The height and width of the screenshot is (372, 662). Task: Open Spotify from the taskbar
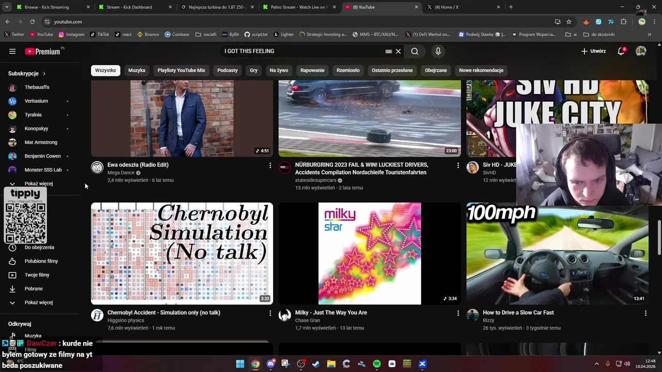[377, 364]
